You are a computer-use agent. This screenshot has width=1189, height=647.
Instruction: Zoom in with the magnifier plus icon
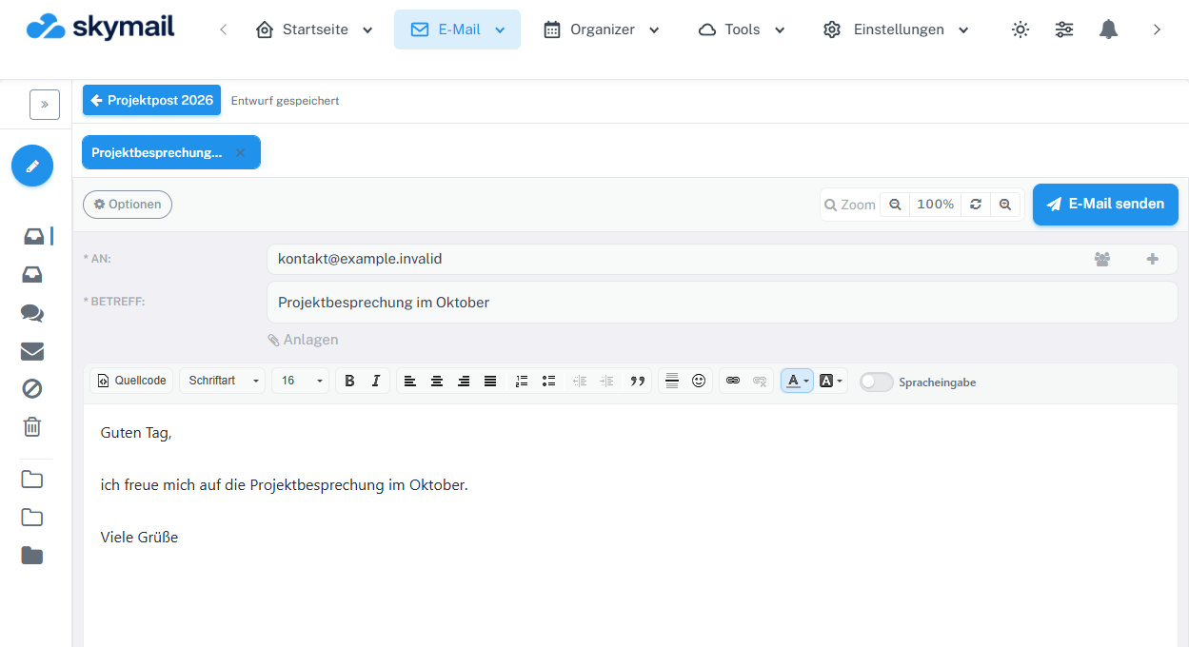tap(1005, 205)
